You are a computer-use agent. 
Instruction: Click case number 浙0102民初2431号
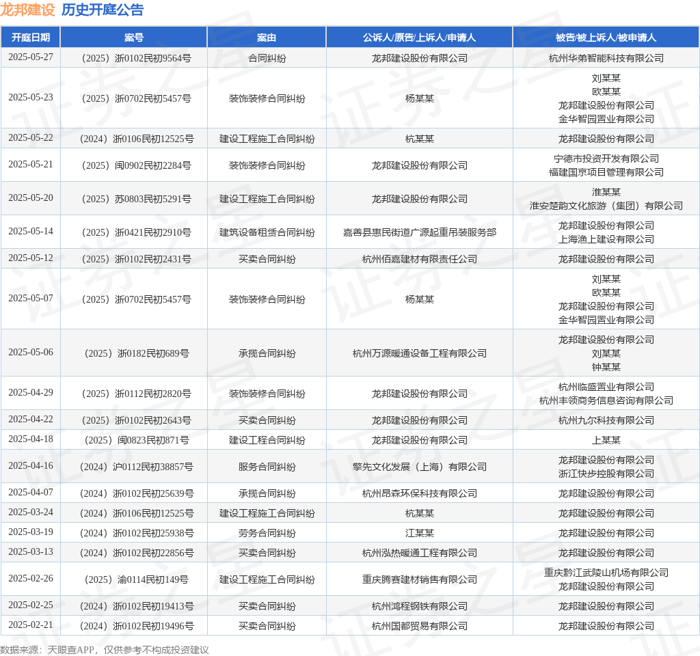coord(136,259)
